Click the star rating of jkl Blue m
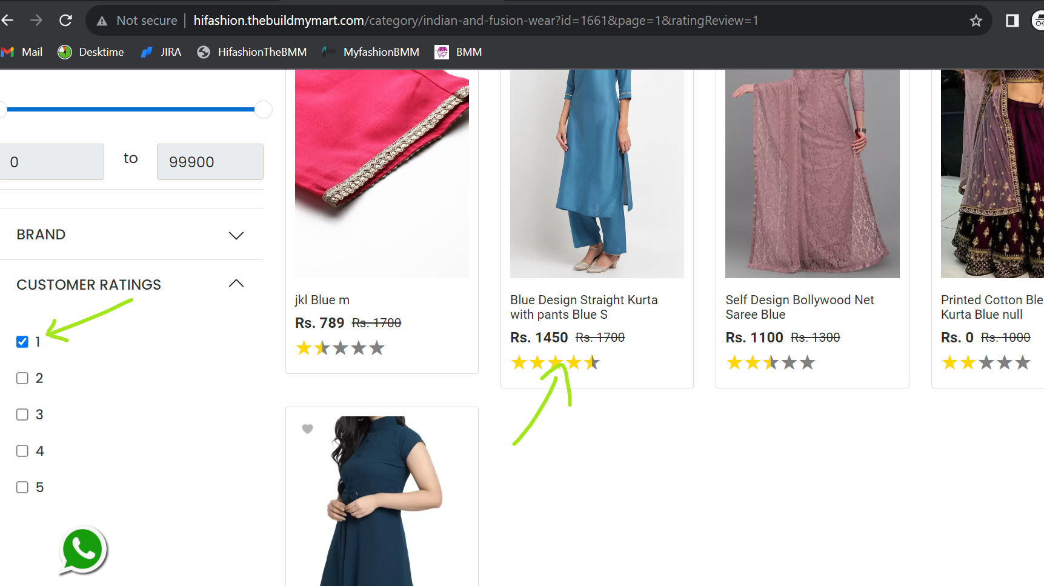Screen dimensions: 1044x586 click(x=340, y=348)
